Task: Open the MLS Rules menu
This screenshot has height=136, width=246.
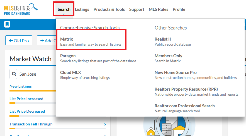Action: (159, 9)
